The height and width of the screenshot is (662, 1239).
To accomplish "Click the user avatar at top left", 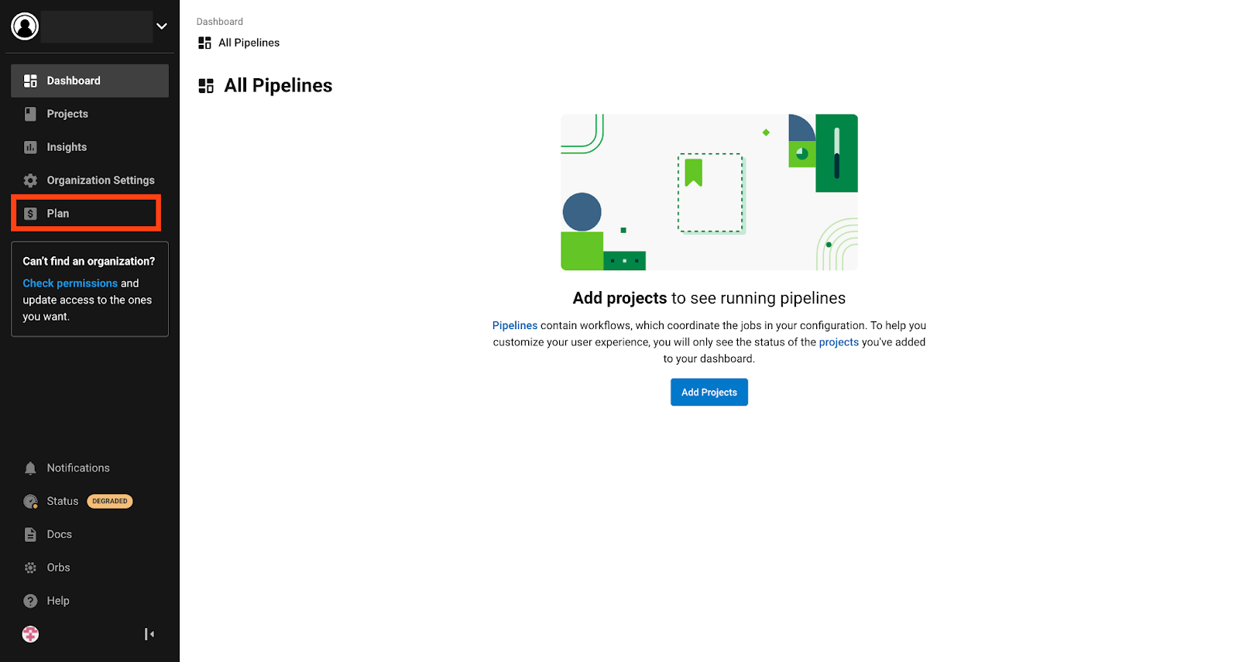I will tap(25, 26).
